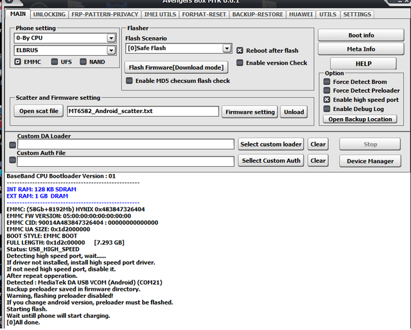The image size is (411, 330).
Task: Click the Unload button
Action: (x=294, y=112)
